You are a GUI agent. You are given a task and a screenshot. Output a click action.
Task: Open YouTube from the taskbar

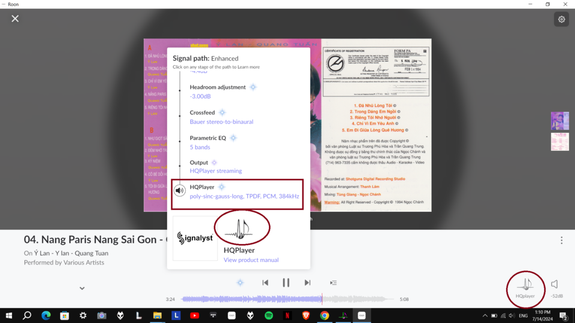194,316
